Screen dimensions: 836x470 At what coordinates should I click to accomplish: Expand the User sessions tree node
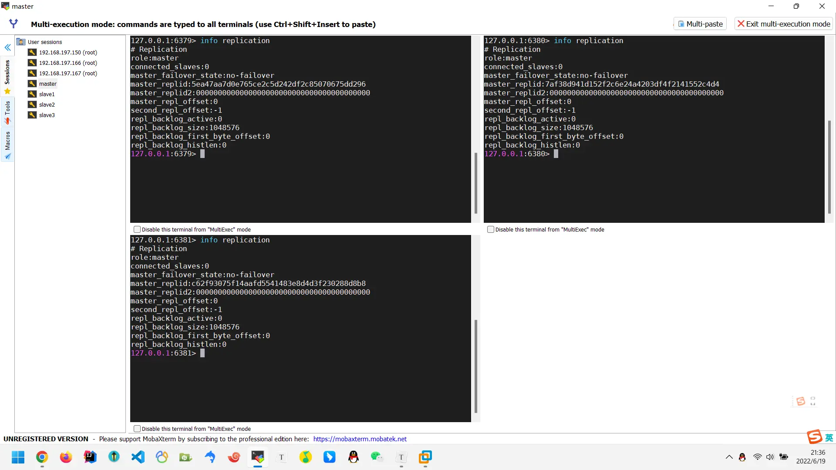click(44, 42)
